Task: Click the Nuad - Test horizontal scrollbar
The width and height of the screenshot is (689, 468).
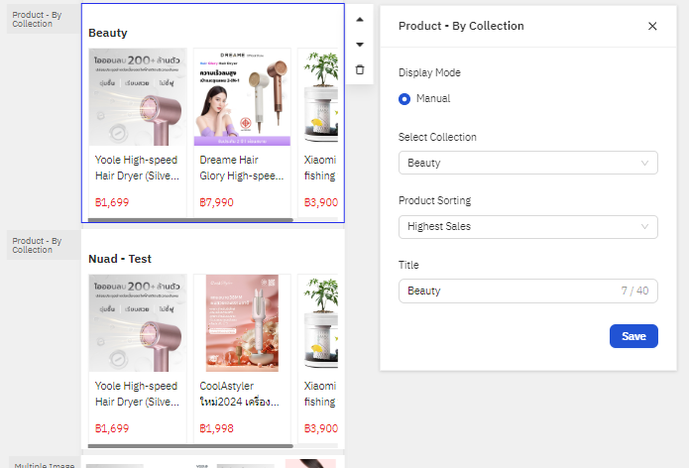Action: click(x=190, y=446)
